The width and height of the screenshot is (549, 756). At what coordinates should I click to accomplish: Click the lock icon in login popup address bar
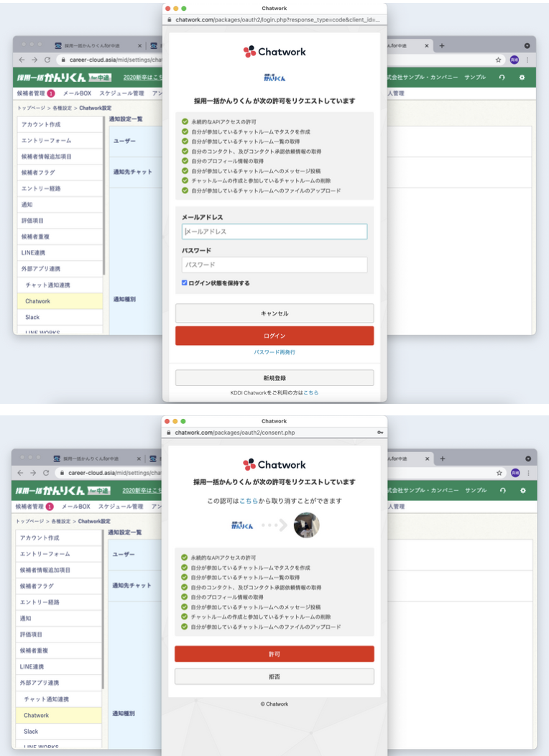(169, 20)
